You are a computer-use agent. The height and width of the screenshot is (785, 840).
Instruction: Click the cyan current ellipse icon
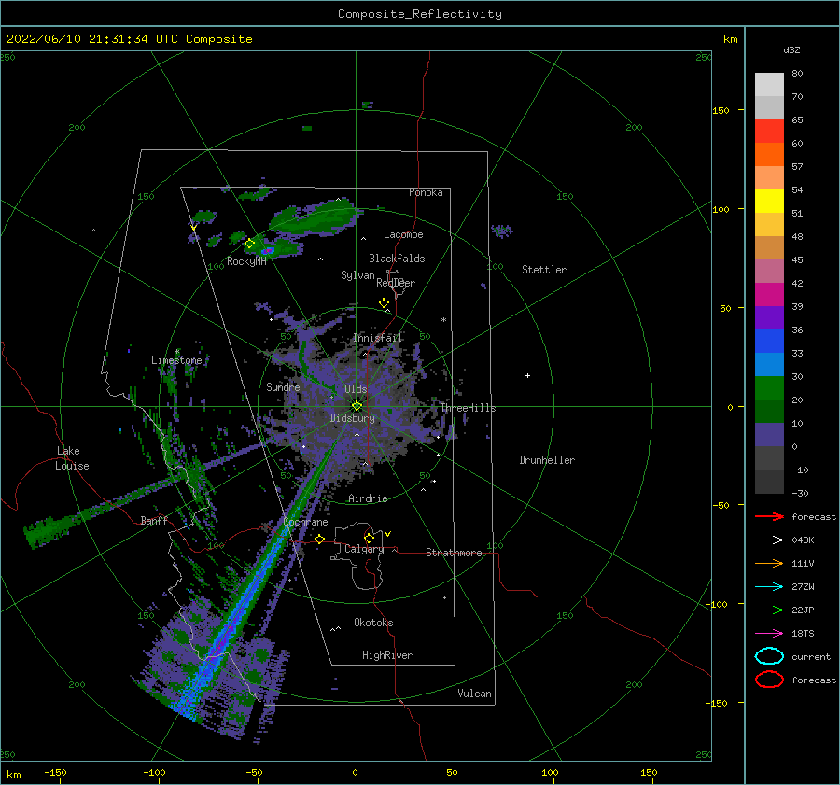pyautogui.click(x=769, y=656)
